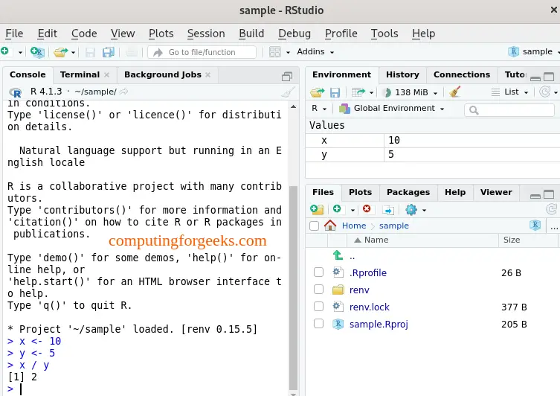Screen dimensions: 560x396
Task: Click the Import Dataset icon
Action: click(358, 92)
